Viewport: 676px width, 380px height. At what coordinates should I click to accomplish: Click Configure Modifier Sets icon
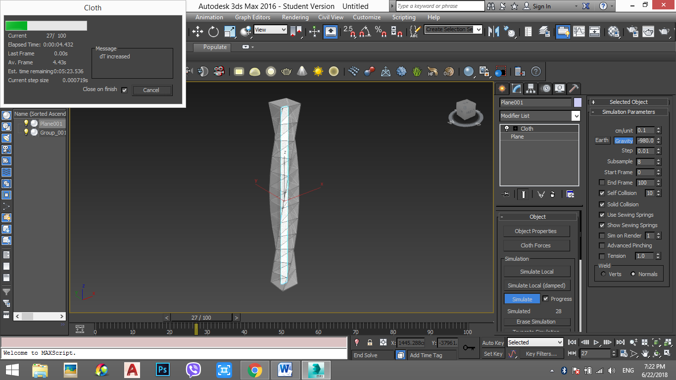coord(570,194)
